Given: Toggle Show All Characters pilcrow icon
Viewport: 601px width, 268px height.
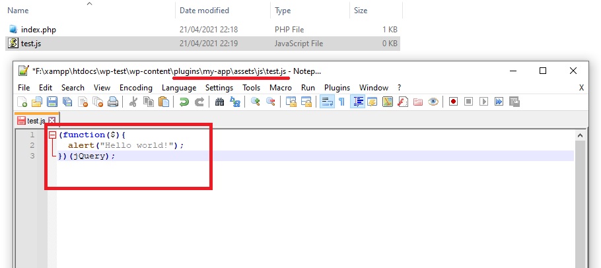Looking at the screenshot, I should coord(341,102).
